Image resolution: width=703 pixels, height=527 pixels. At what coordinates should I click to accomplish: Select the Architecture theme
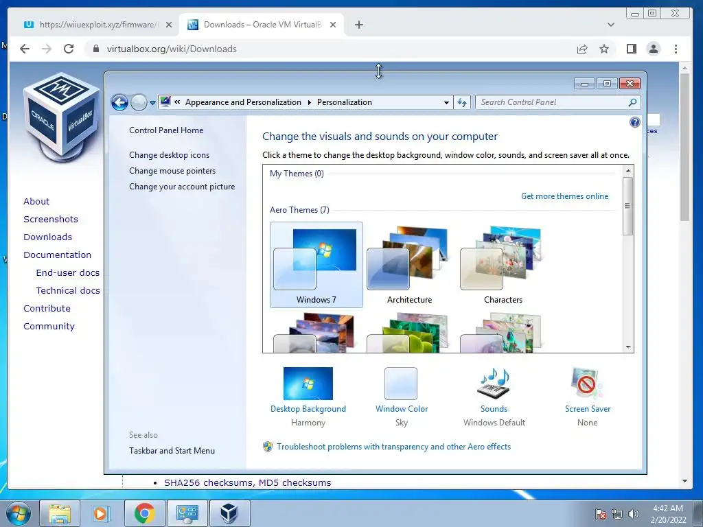409,265
